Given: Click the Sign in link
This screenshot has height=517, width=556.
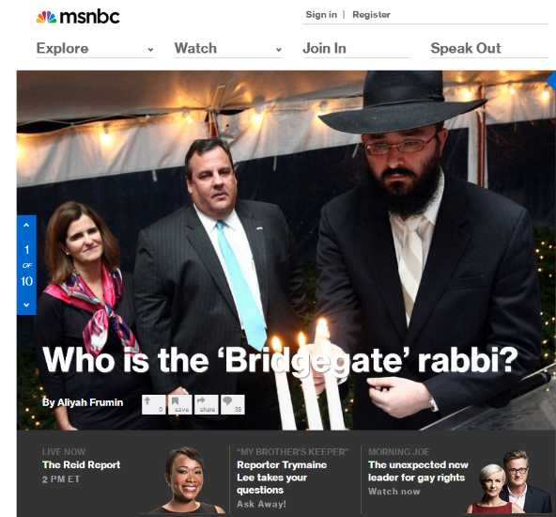Looking at the screenshot, I should (x=321, y=14).
